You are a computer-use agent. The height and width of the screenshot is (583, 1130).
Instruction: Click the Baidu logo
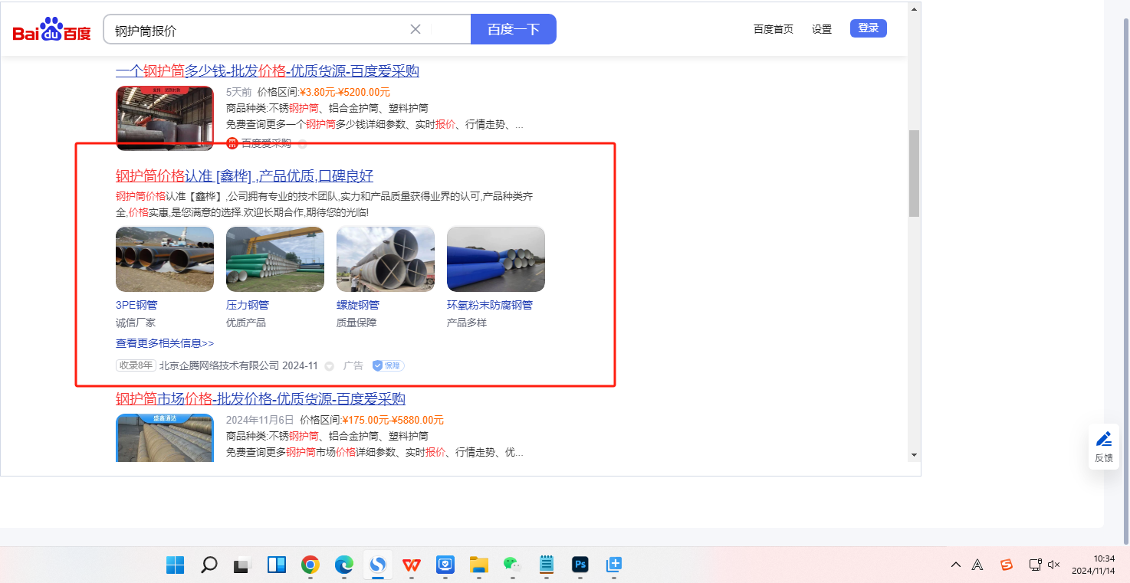51,30
